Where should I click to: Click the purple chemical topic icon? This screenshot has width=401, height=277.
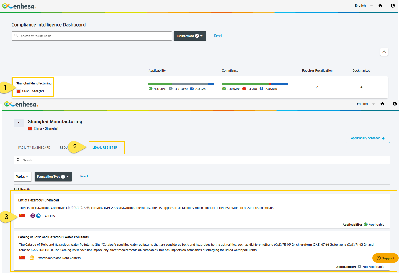33,216
